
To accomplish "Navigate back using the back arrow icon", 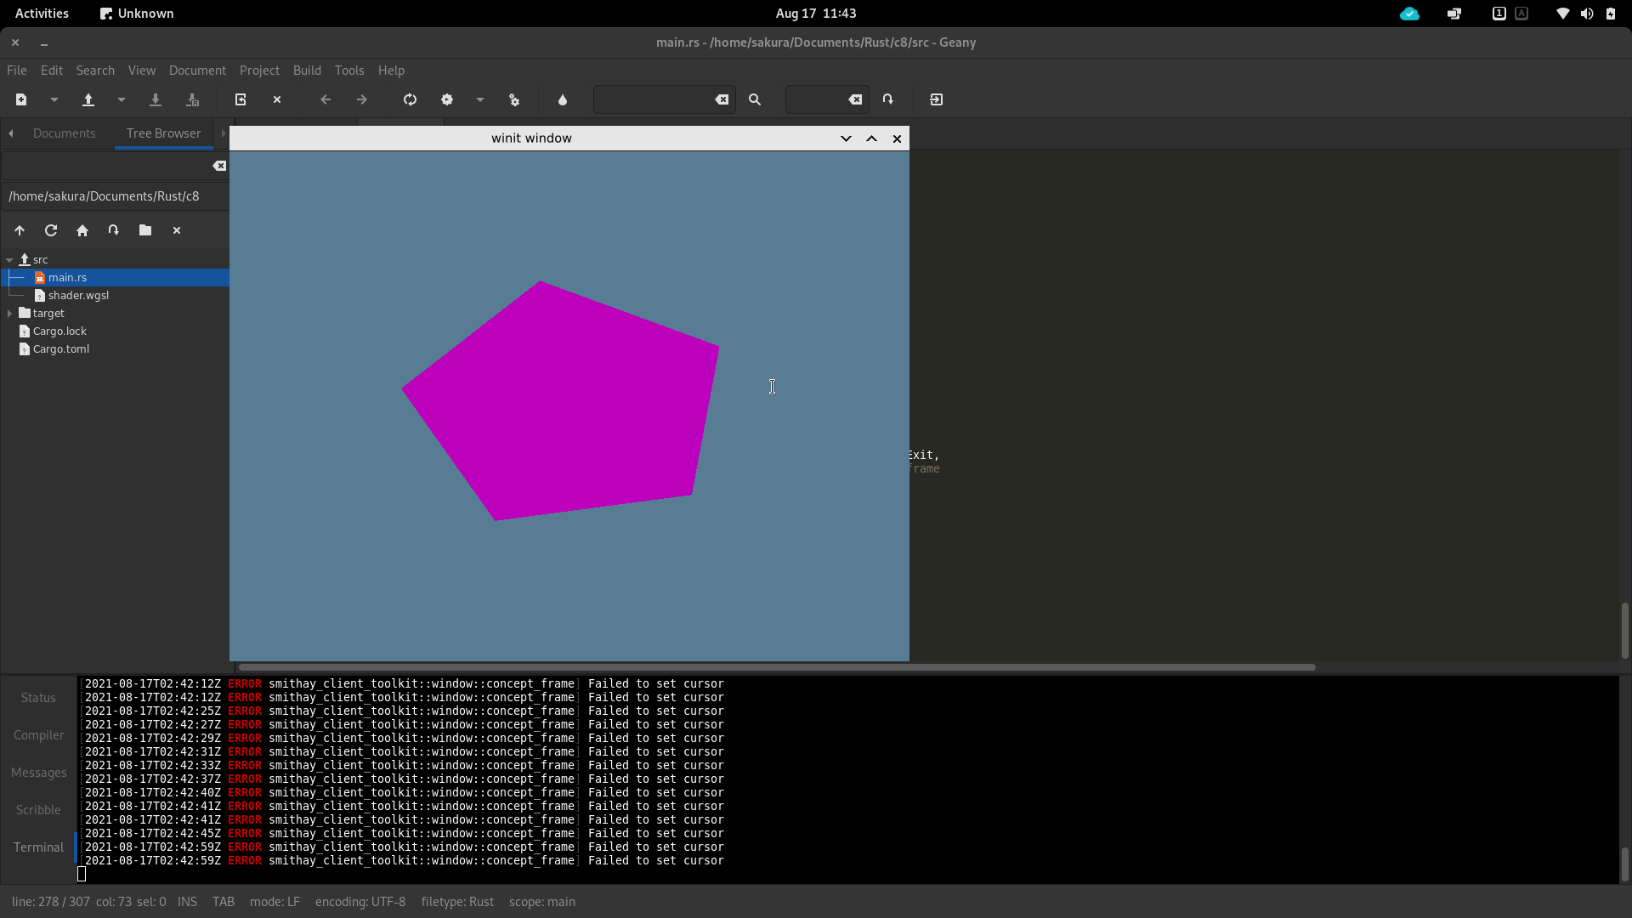I will coord(326,99).
